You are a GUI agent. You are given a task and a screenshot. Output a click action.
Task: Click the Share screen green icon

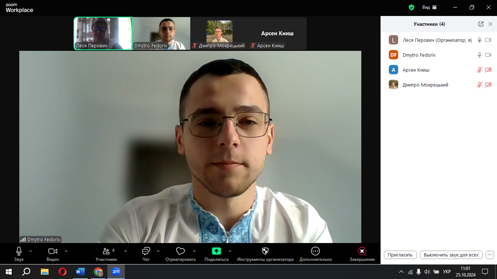tap(216, 251)
